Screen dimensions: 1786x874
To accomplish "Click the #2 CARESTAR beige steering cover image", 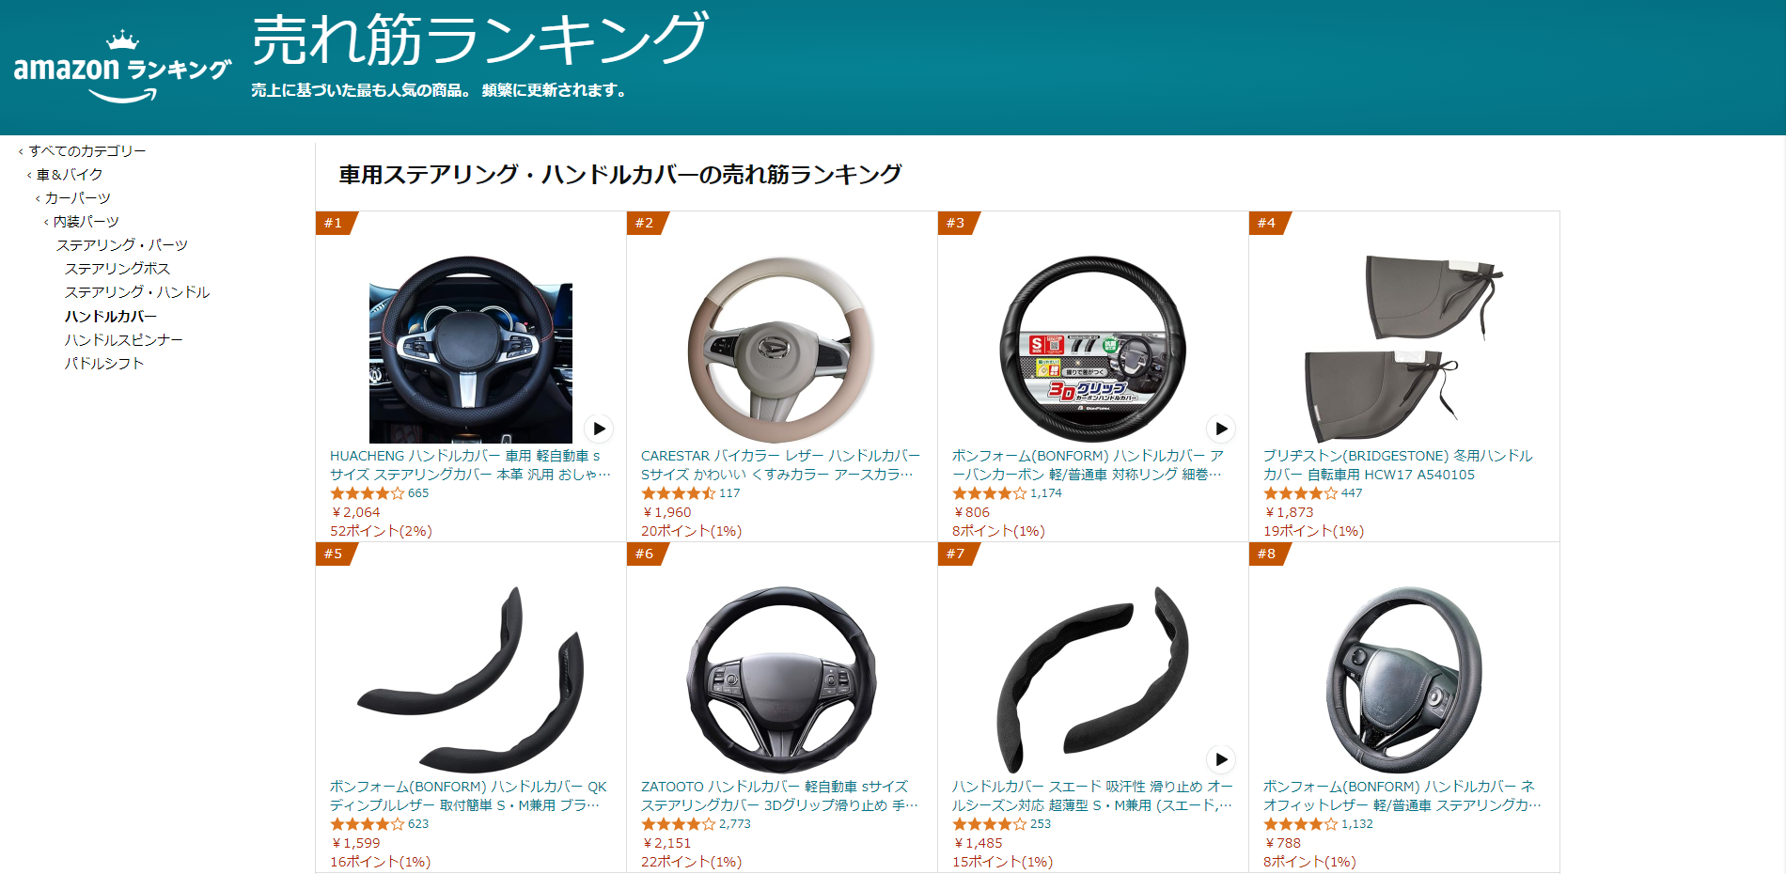I will pyautogui.click(x=781, y=350).
